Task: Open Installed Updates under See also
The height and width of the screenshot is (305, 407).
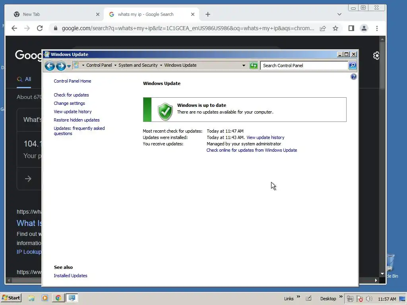Action: click(70, 276)
